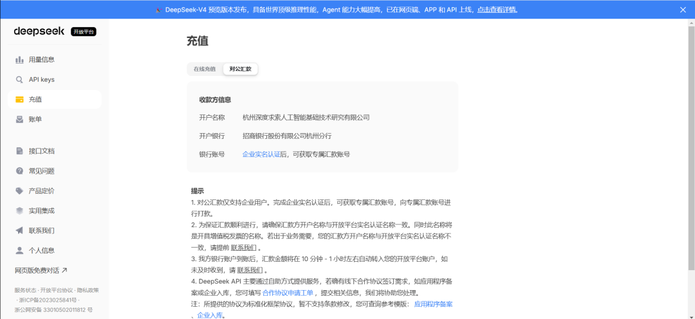Click the question-mark icon beside 常见问题
This screenshot has width=695, height=319.
[x=19, y=171]
